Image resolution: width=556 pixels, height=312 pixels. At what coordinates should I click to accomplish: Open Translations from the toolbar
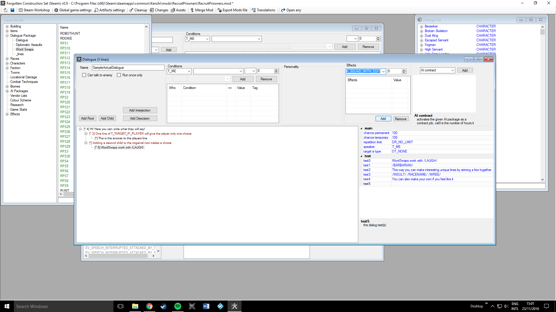(263, 10)
